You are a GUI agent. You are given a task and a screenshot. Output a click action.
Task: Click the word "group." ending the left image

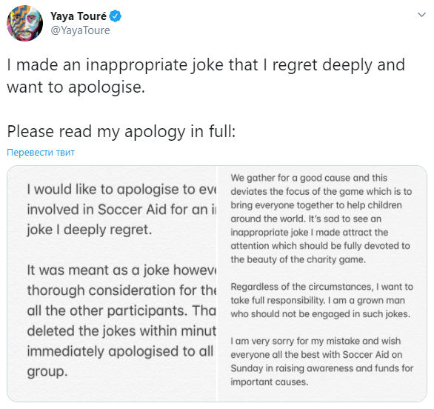47,372
